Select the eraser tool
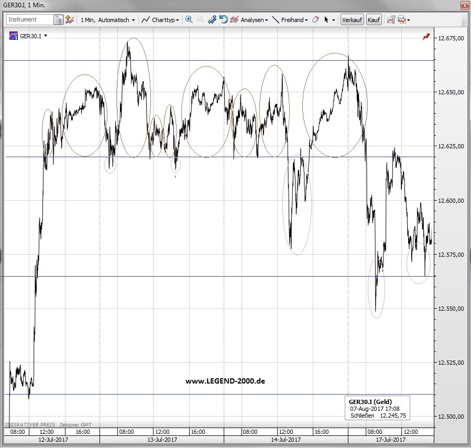 (315, 20)
